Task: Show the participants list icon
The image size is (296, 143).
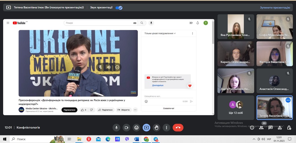Action: (261, 127)
